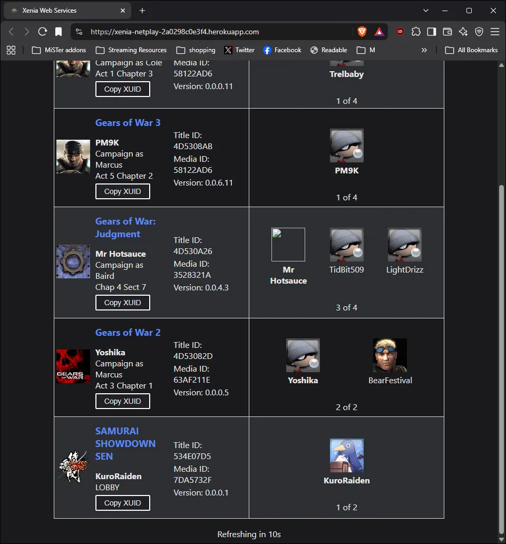
Task: Go forward with the forward arrow
Action: coord(27,32)
